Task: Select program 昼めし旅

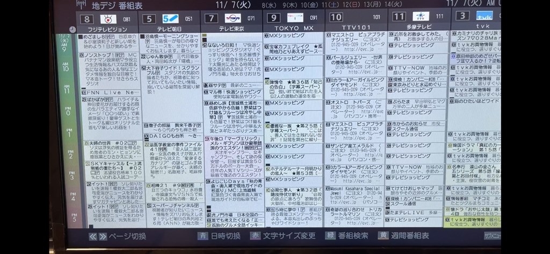Action: tap(234, 117)
